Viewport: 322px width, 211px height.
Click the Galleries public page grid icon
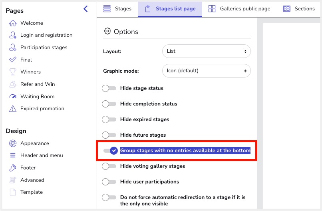(212, 9)
